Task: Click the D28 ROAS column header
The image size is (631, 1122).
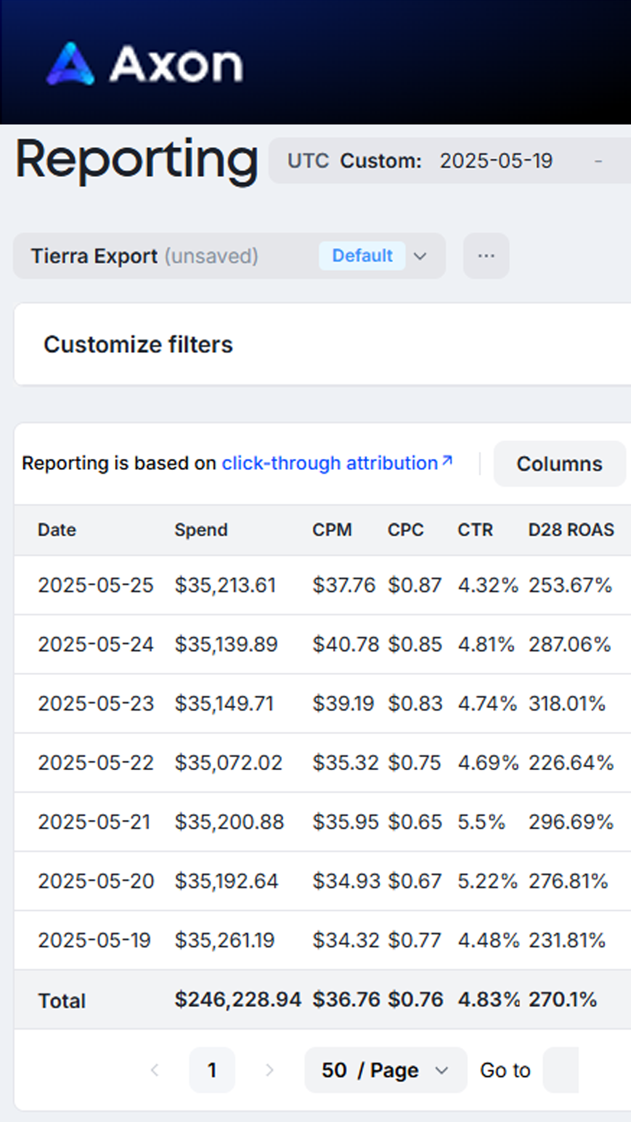Action: click(571, 530)
